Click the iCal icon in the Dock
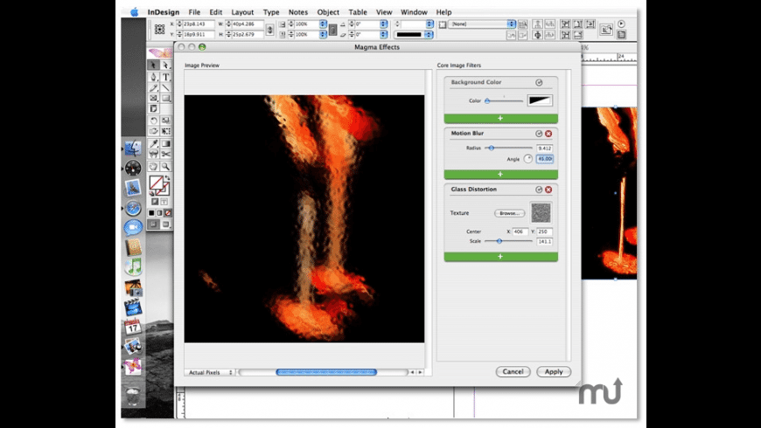 133,328
